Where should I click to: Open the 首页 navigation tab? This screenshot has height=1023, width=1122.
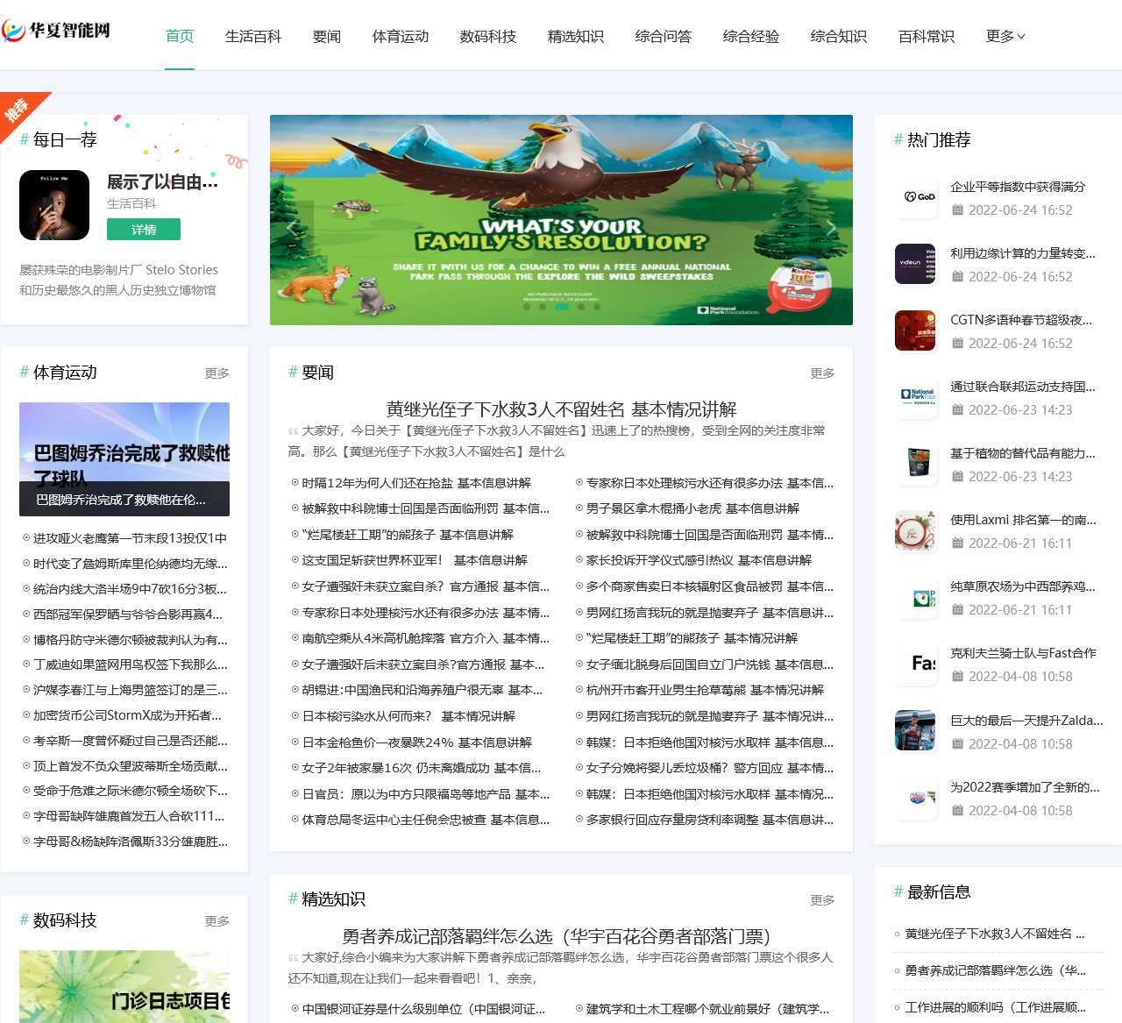click(x=180, y=36)
